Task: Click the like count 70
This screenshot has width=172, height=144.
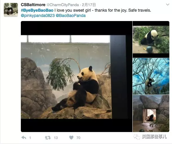Action: (x=78, y=138)
